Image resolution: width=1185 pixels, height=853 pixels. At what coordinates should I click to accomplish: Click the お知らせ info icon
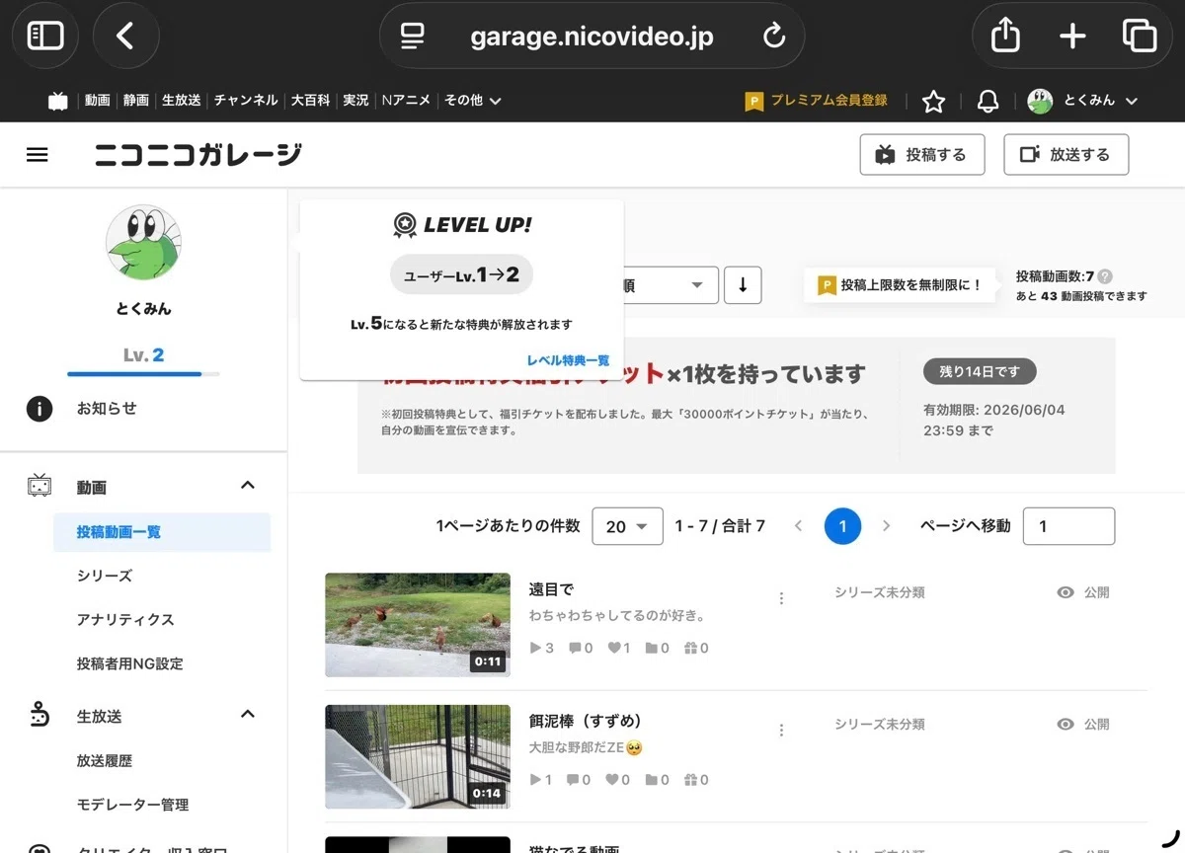pyautogui.click(x=39, y=409)
